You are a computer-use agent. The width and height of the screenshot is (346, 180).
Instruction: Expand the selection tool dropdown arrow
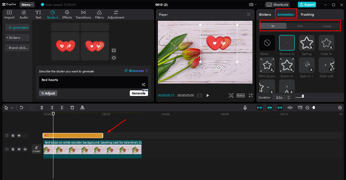(12, 108)
